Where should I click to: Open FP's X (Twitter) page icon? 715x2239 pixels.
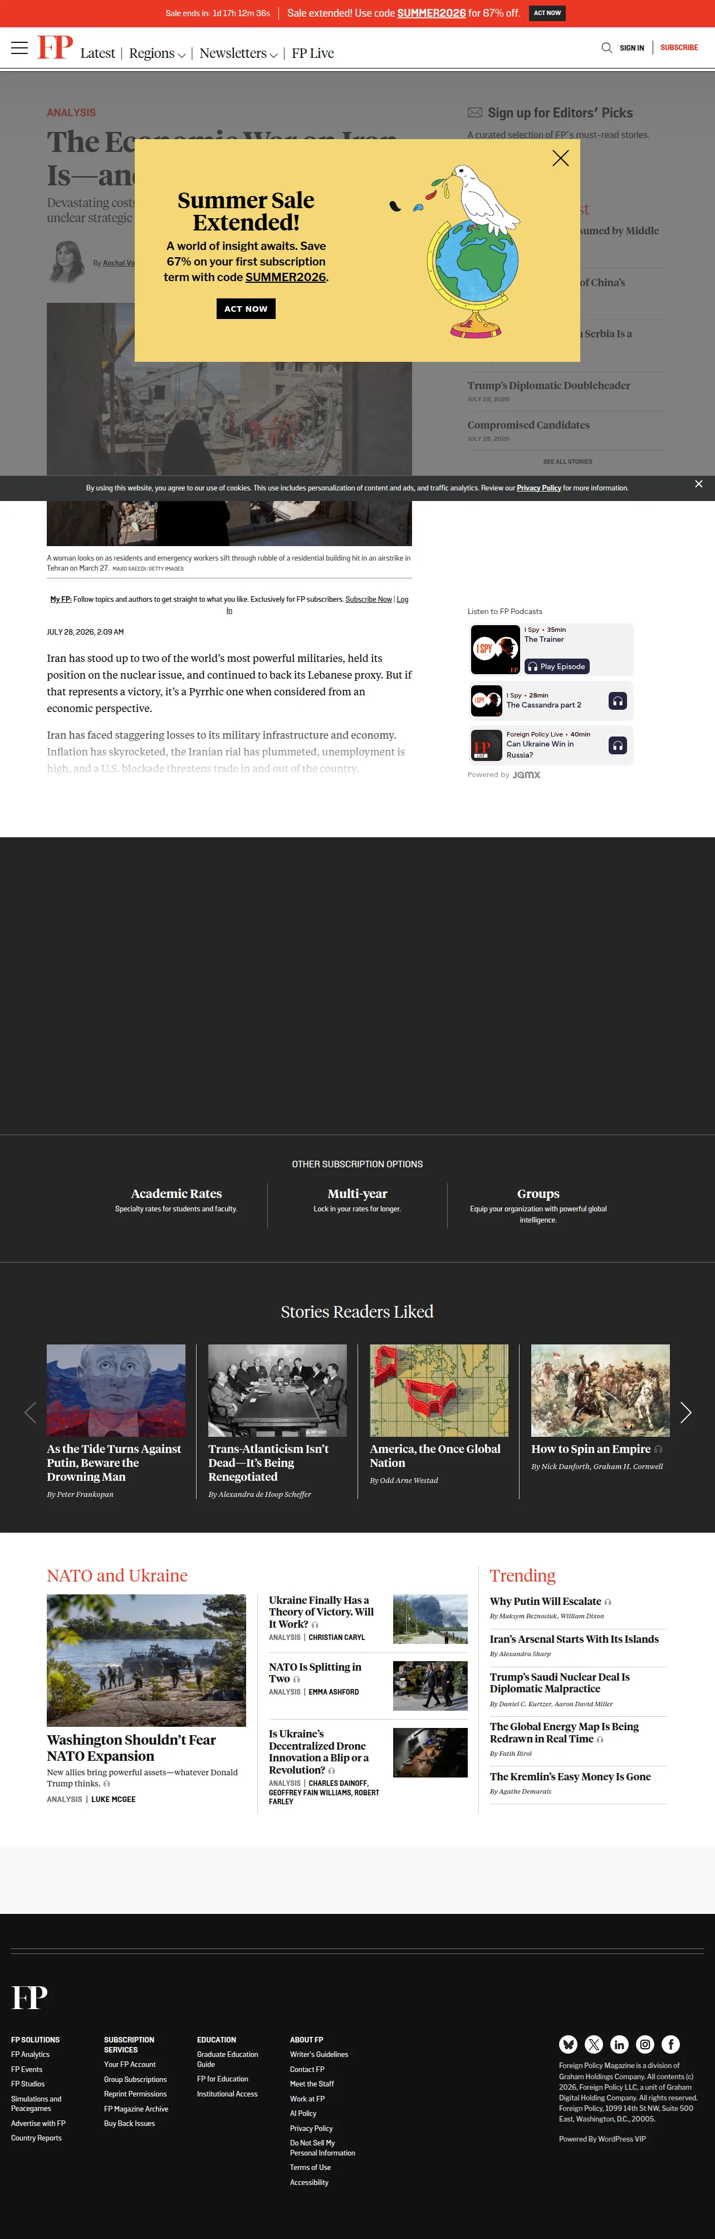[594, 2044]
